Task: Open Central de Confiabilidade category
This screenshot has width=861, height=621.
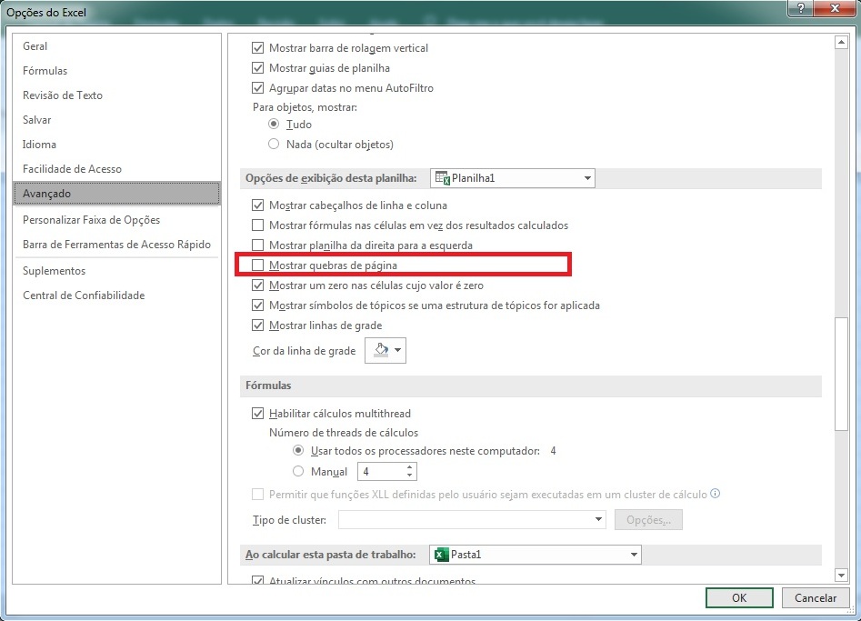Action: 116,295
